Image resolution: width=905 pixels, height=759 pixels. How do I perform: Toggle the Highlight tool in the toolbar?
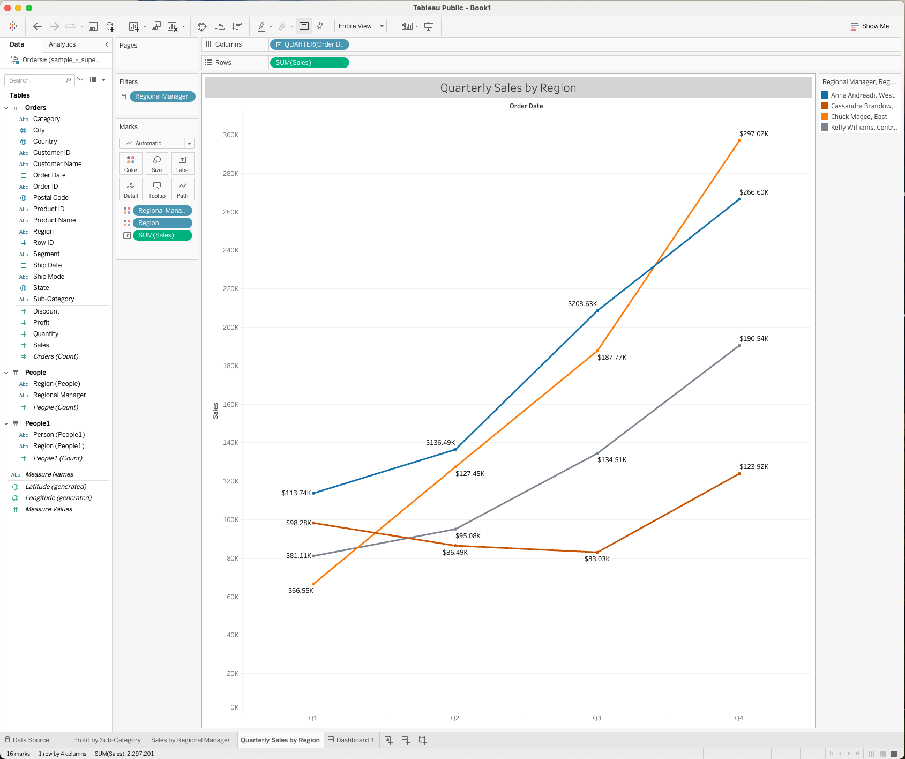261,26
